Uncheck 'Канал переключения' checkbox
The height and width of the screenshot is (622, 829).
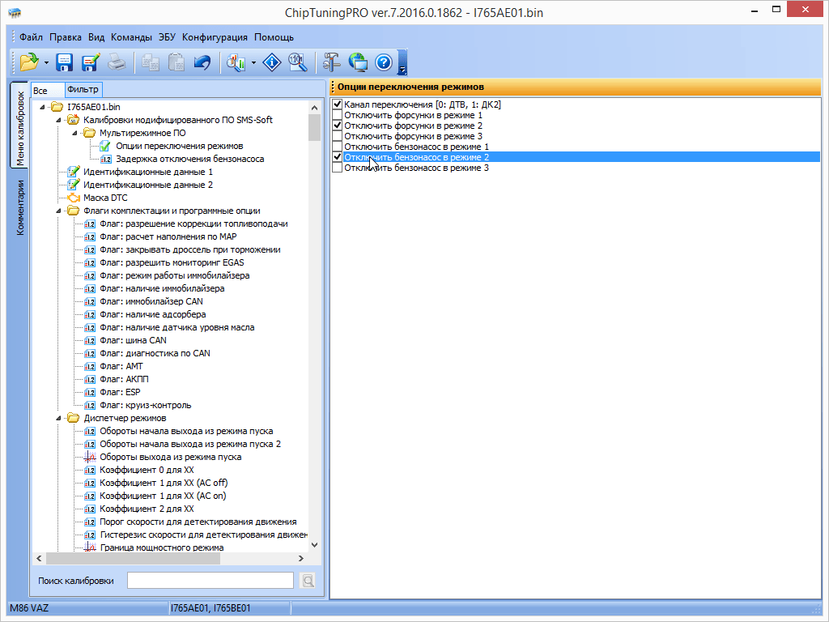click(x=338, y=104)
